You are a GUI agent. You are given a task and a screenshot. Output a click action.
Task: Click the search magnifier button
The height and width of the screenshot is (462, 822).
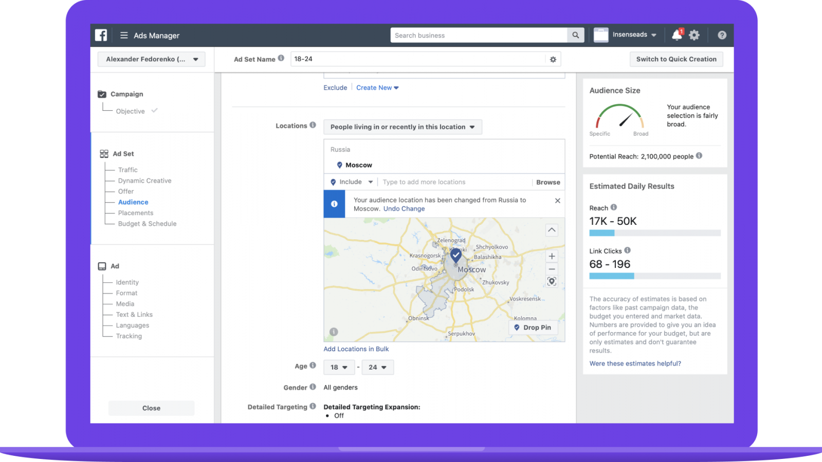point(575,35)
